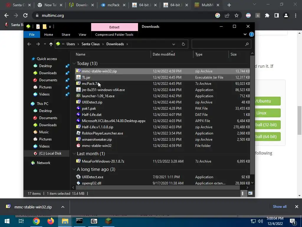Open download item options chevron
This screenshot has width=302, height=227.
point(63,207)
